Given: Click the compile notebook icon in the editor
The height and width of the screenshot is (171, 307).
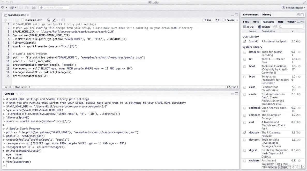Looking at the screenshot, I should (63, 20).
